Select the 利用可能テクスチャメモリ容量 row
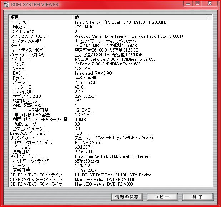 pyautogui.click(x=40, y=120)
